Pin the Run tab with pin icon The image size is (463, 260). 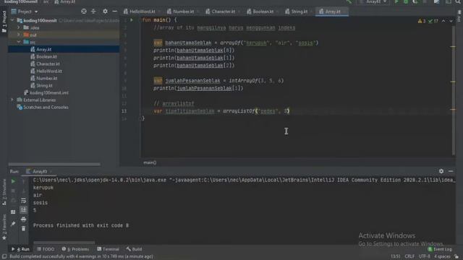coord(13,224)
